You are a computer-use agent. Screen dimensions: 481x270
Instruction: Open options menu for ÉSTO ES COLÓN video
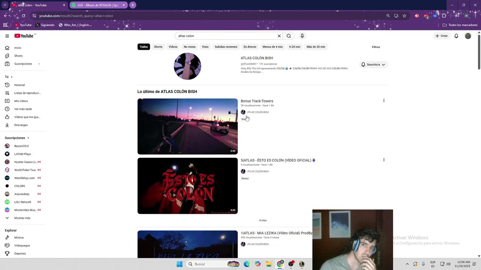(x=384, y=160)
